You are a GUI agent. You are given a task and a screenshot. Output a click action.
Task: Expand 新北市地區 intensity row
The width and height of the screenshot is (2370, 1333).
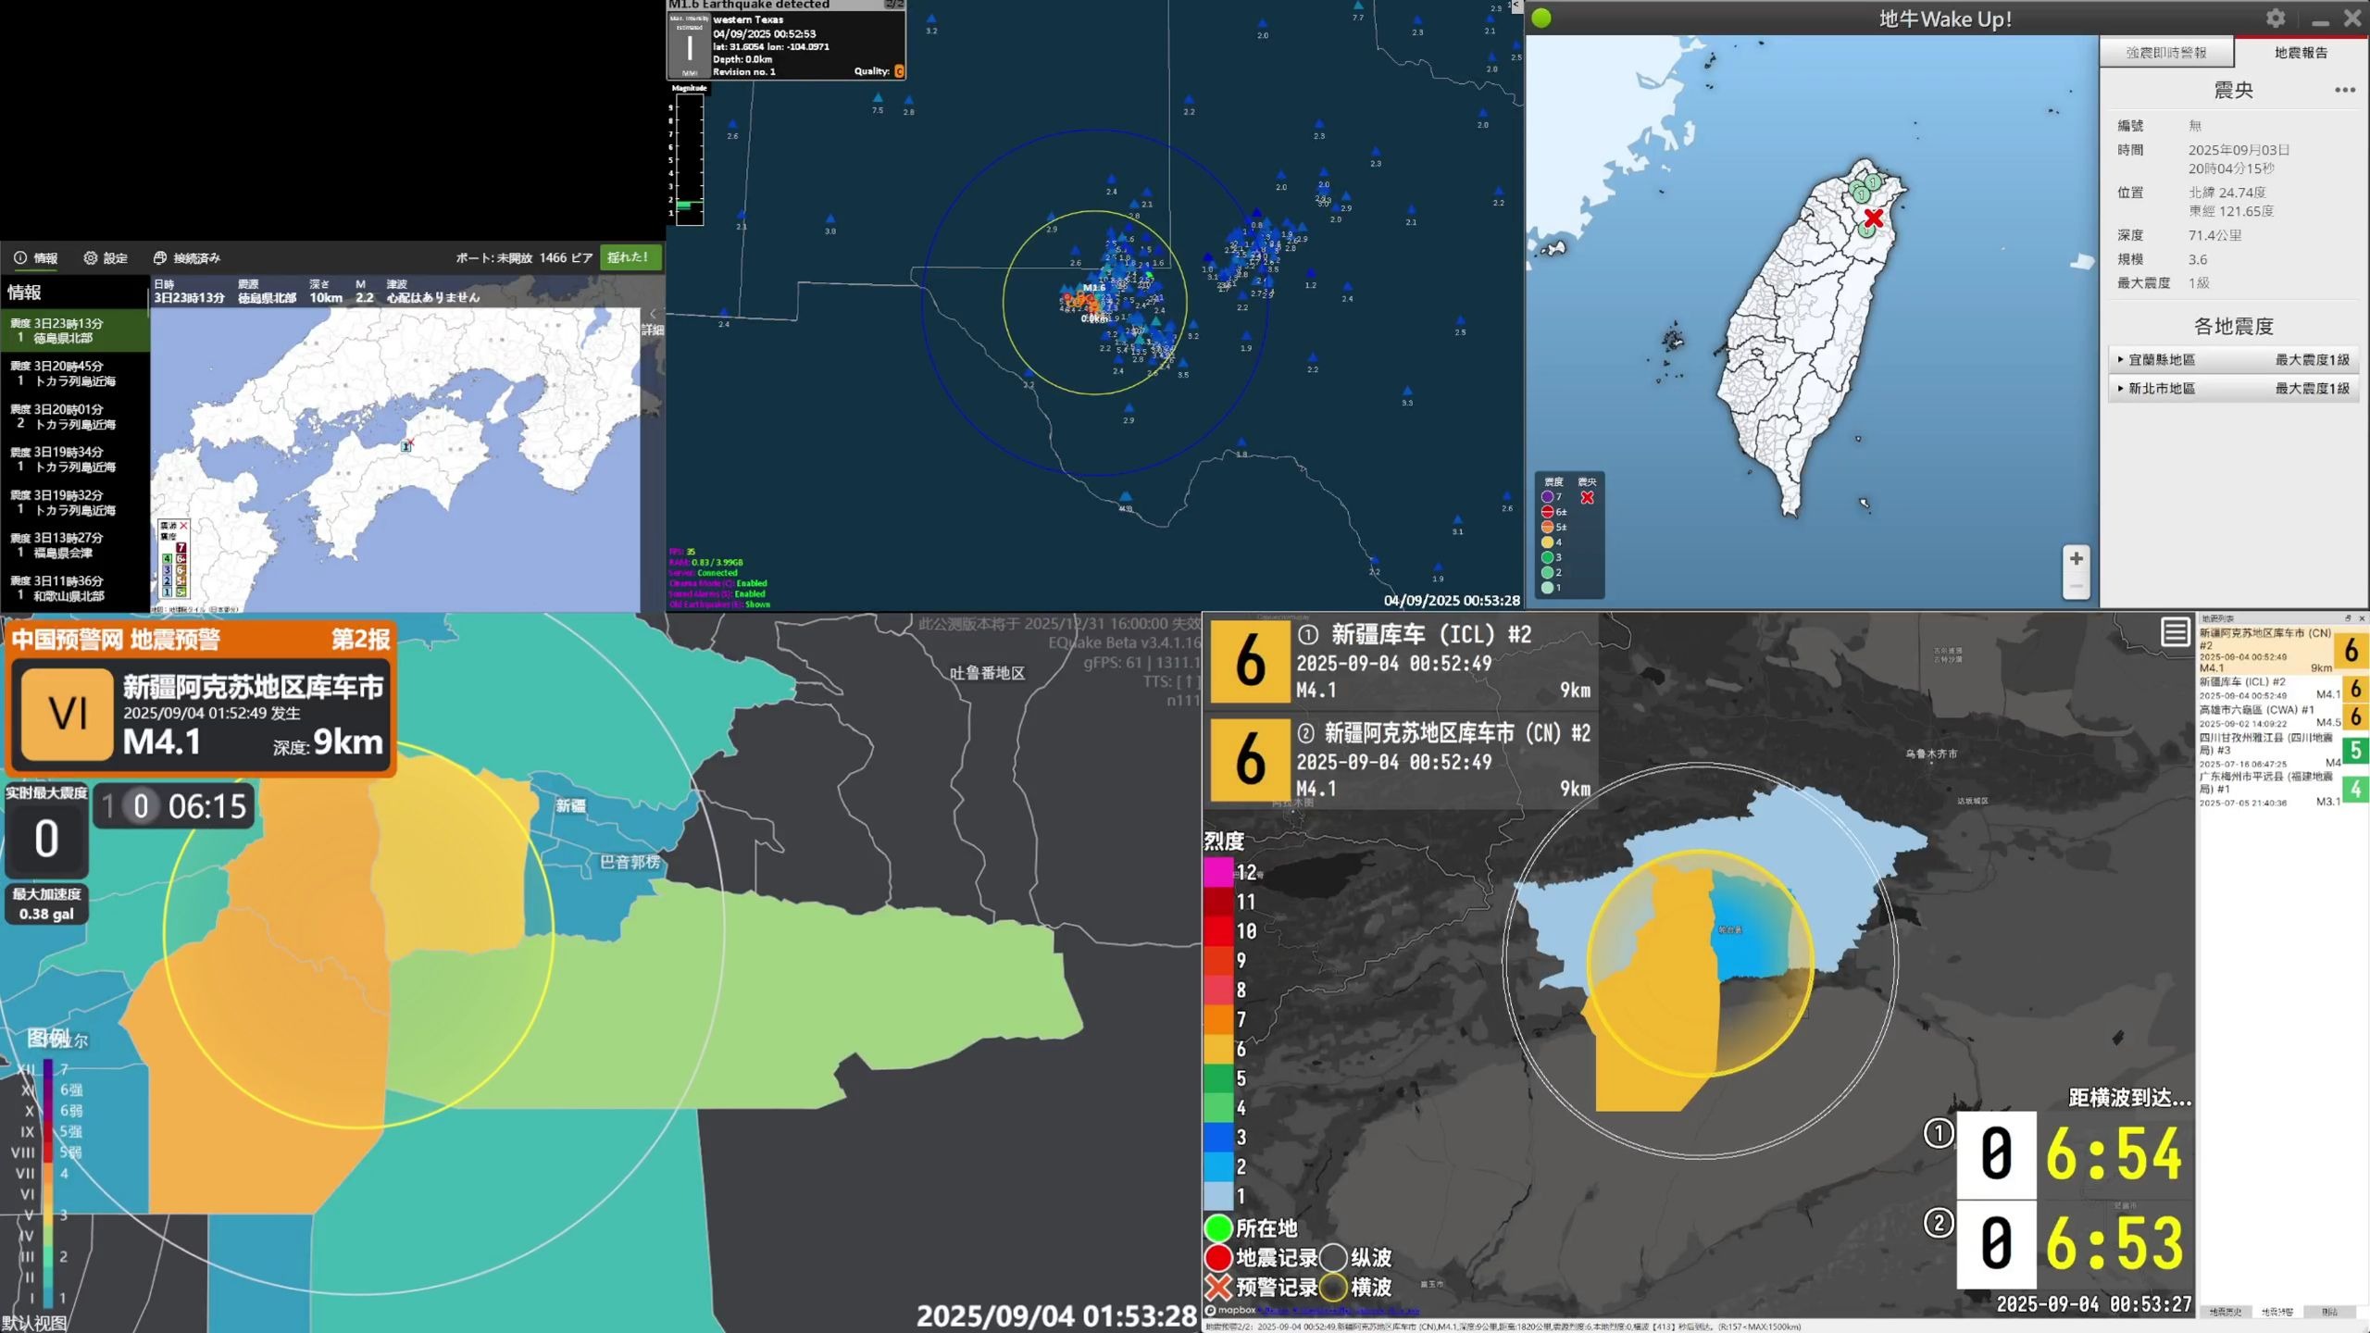pos(2233,388)
